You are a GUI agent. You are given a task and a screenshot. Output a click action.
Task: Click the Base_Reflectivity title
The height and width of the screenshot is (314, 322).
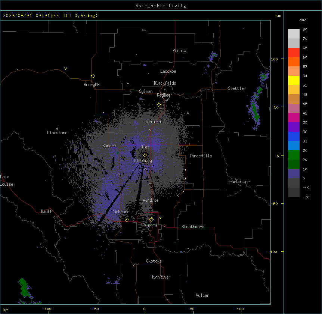tap(161, 6)
